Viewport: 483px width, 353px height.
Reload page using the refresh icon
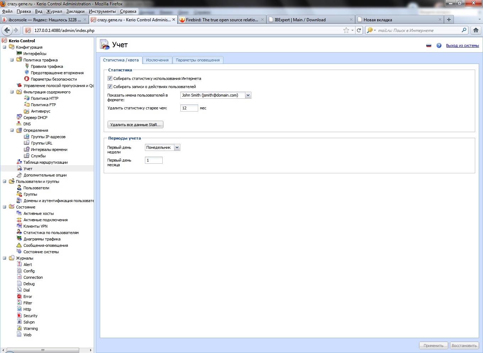coord(359,30)
